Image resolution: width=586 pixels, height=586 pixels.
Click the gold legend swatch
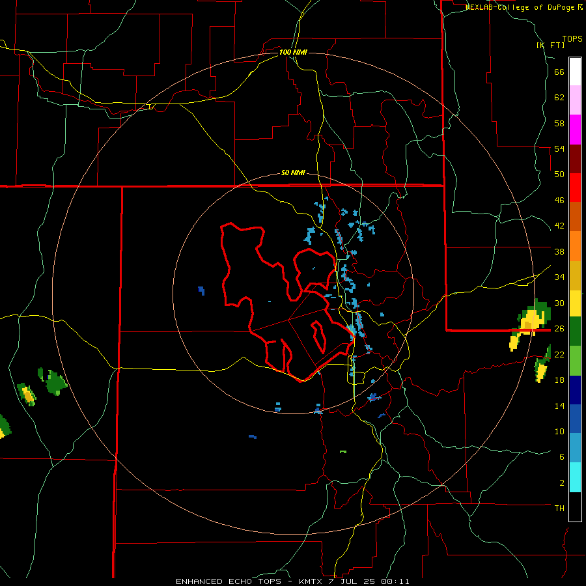(575, 275)
